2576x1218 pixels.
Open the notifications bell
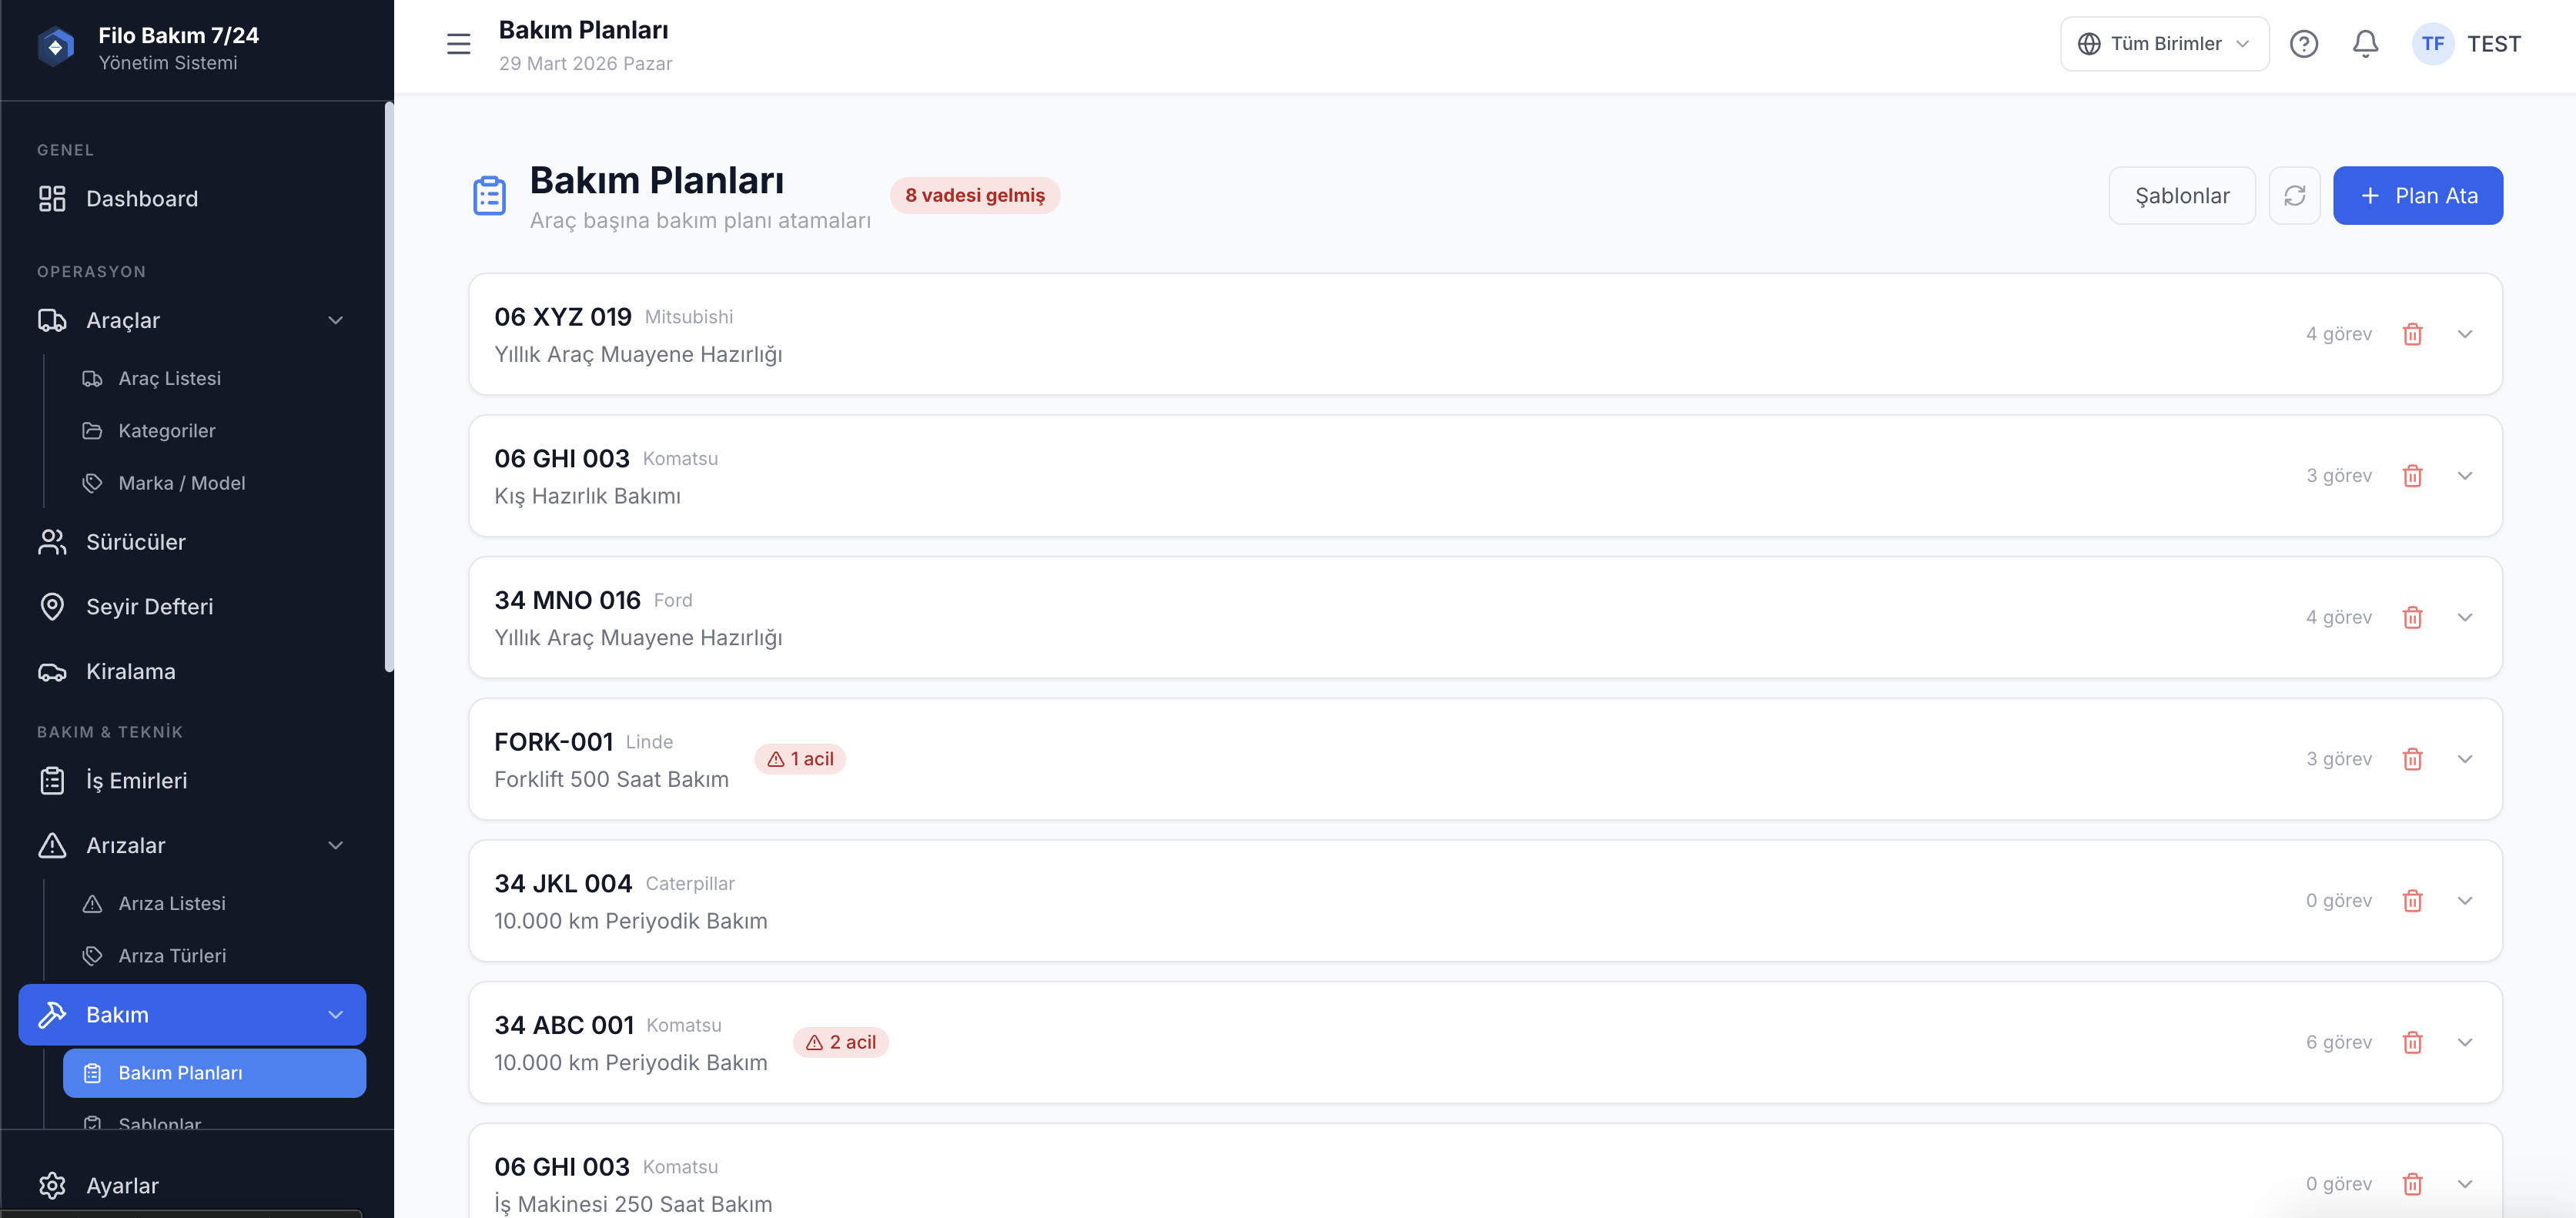tap(2365, 44)
